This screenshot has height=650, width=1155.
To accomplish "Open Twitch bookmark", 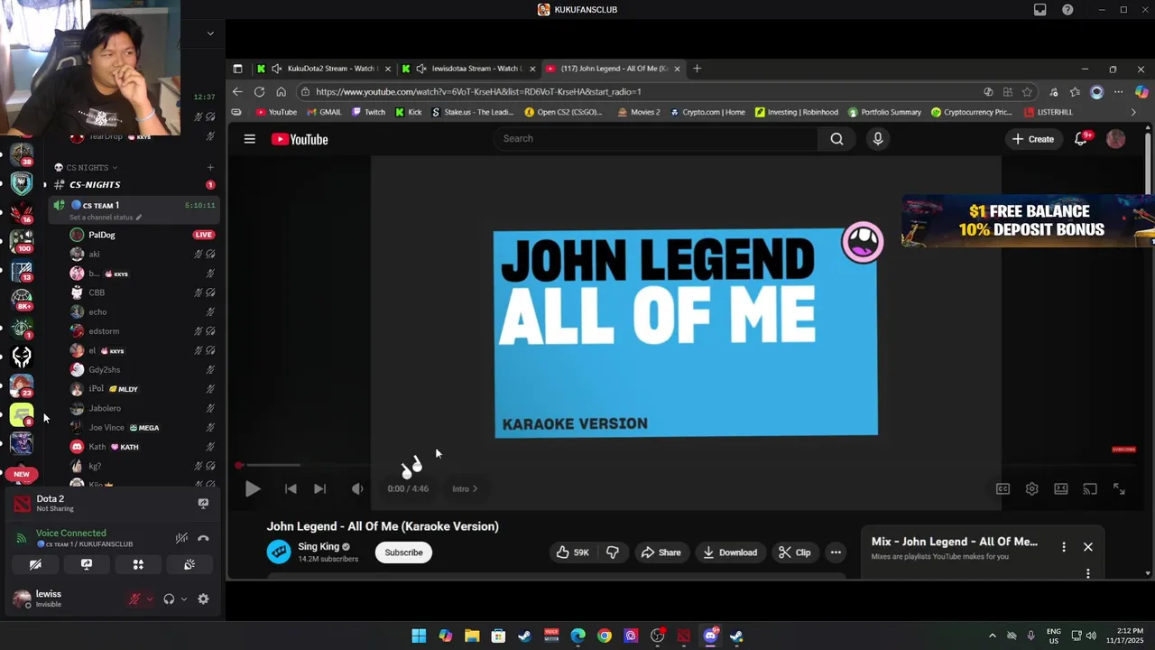I will coord(368,112).
